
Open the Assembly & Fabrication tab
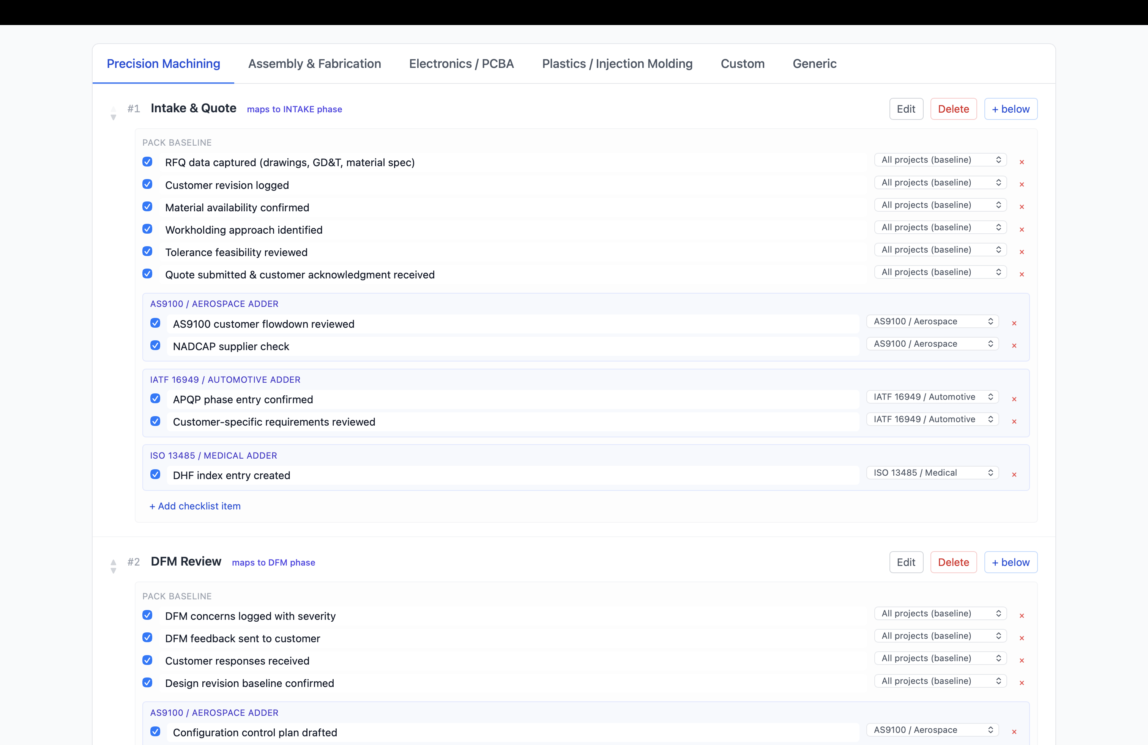click(x=314, y=64)
